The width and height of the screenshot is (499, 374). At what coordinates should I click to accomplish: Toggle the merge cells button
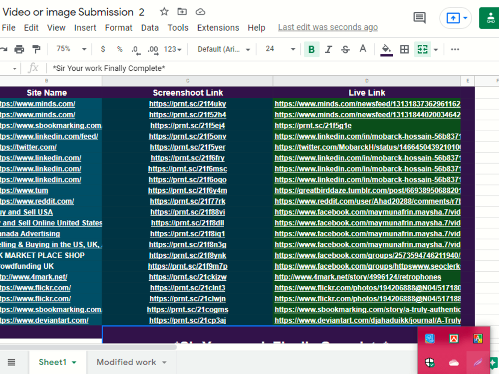point(422,49)
